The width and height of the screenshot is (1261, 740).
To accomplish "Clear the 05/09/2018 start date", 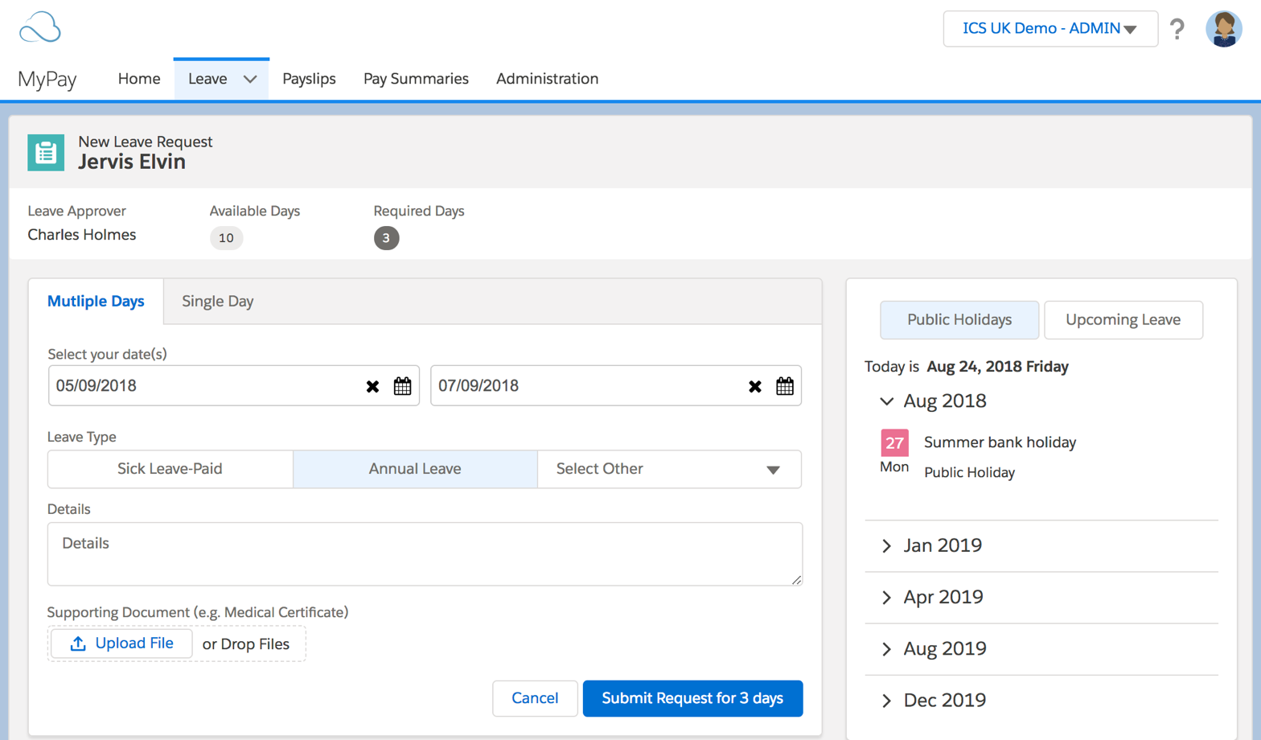I will 372,386.
